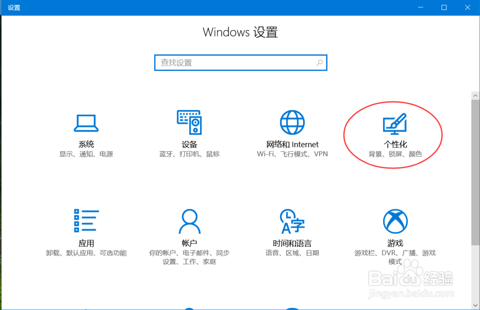Screen dimensions: 480x310
Task: Click the 查找设置 search field
Action: (240, 63)
